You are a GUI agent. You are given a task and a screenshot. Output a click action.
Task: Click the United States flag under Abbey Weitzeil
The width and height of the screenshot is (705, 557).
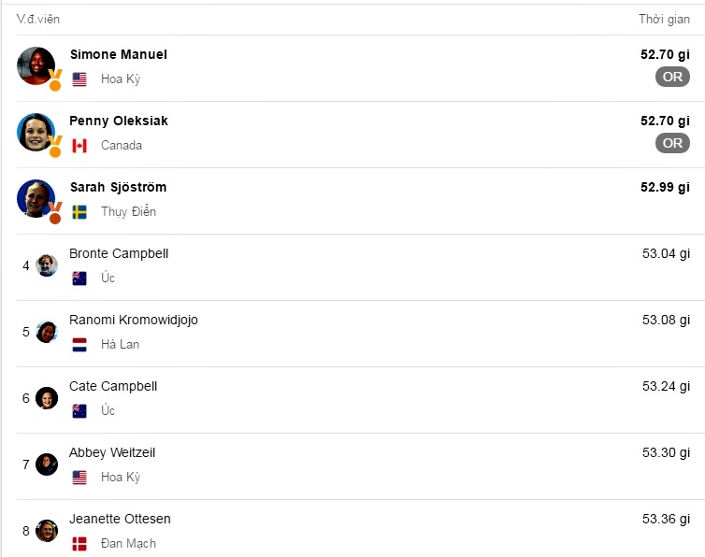click(79, 478)
